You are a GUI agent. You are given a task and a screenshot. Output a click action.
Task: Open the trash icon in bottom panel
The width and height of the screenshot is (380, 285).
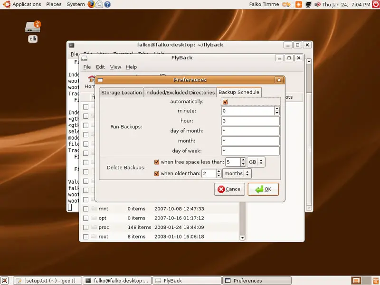tap(376, 281)
